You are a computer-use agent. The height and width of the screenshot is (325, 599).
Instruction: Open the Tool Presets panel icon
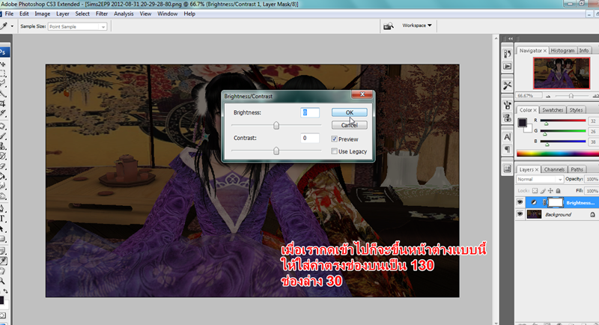508,85
